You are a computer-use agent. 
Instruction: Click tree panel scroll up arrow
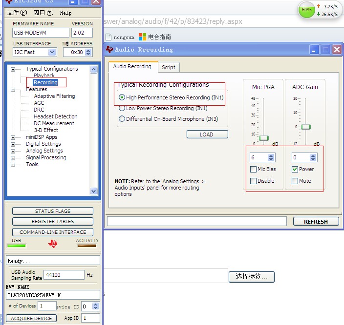click(93, 70)
